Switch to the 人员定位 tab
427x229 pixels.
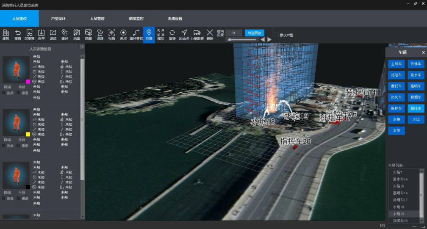(x=19, y=19)
